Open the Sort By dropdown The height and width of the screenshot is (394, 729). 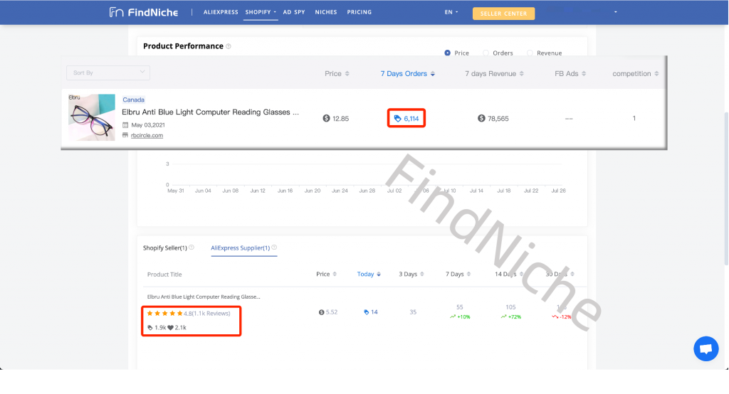point(108,73)
